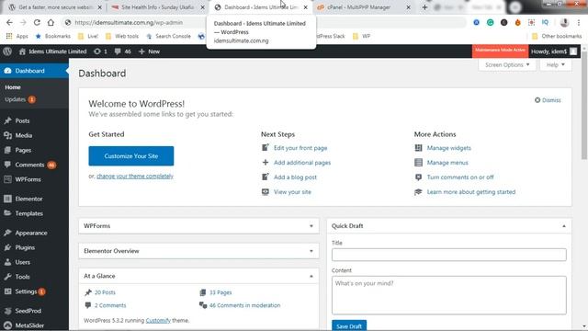Click View your site link
Image resolution: width=588 pixels, height=331 pixels.
tap(292, 192)
